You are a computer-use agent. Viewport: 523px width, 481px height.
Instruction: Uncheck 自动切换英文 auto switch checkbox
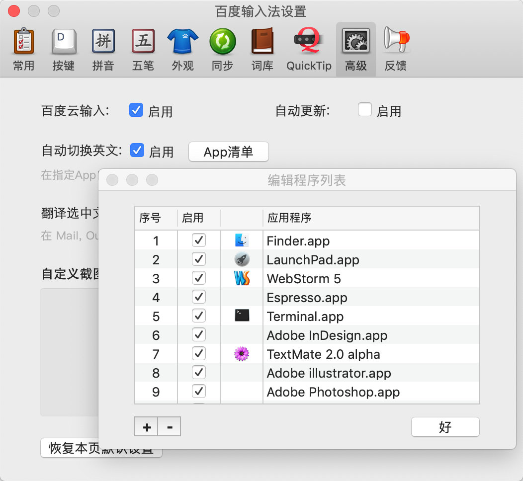(x=137, y=150)
